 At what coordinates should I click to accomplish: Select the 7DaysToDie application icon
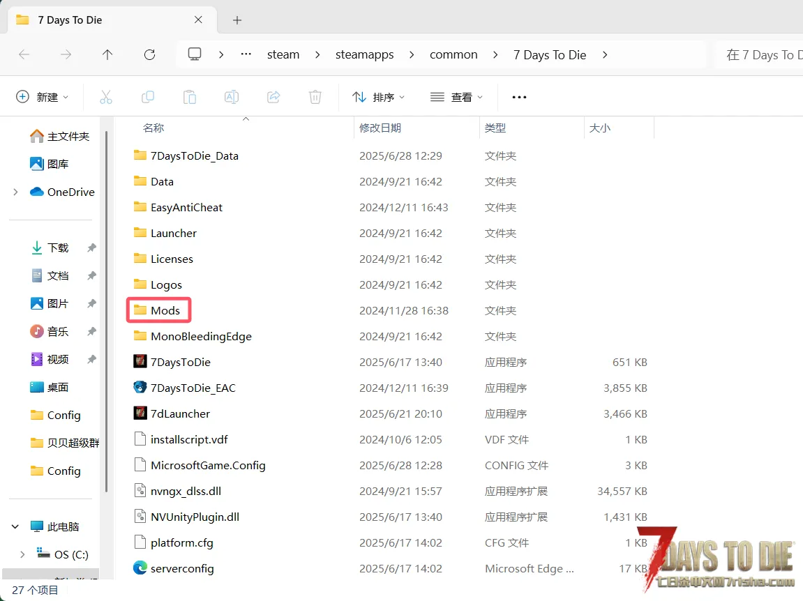[140, 362]
